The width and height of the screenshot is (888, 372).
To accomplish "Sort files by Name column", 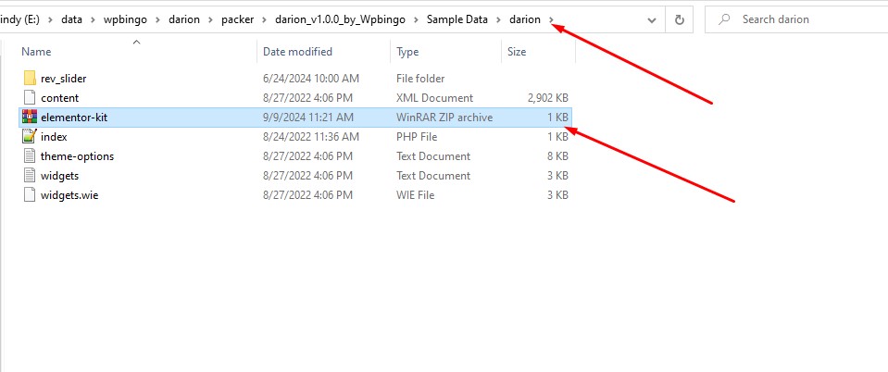I will 36,52.
